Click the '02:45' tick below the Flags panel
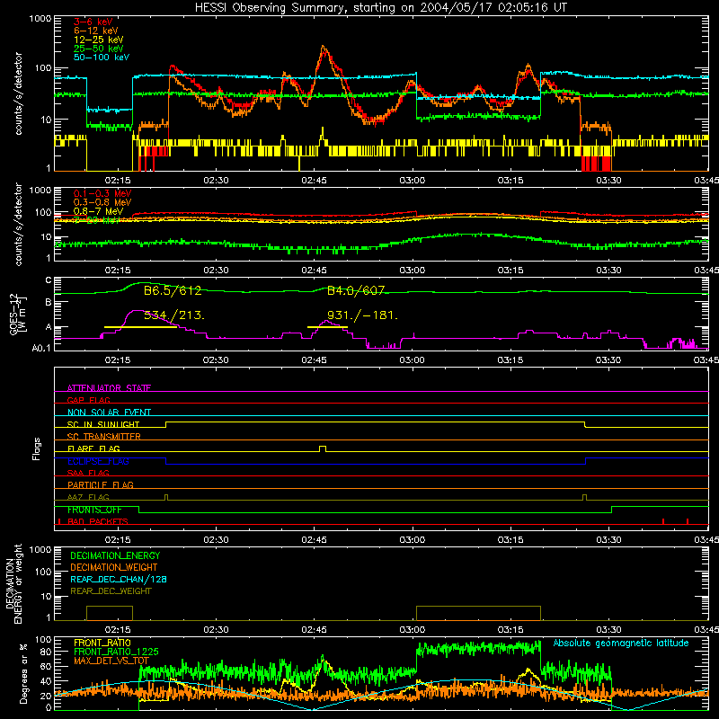This screenshot has height=719, width=719. pyautogui.click(x=314, y=540)
